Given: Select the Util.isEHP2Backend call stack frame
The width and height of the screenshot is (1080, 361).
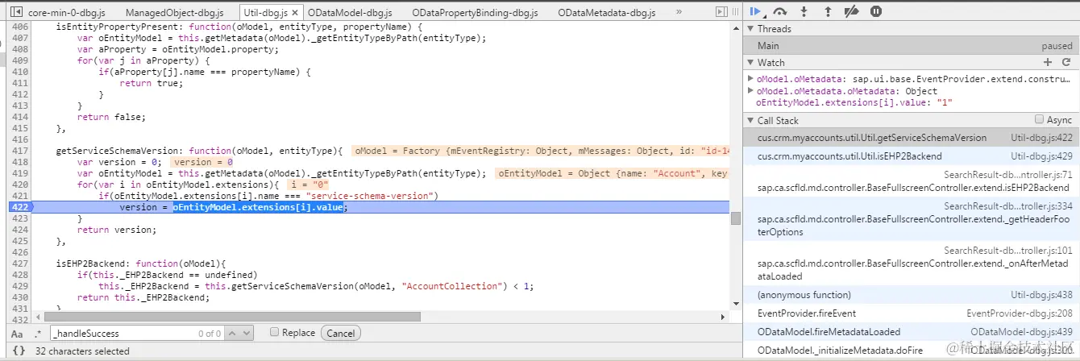Looking at the screenshot, I should click(911, 156).
